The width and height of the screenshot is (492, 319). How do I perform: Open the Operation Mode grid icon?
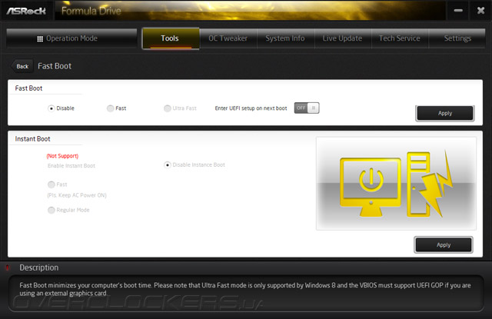pyautogui.click(x=40, y=39)
